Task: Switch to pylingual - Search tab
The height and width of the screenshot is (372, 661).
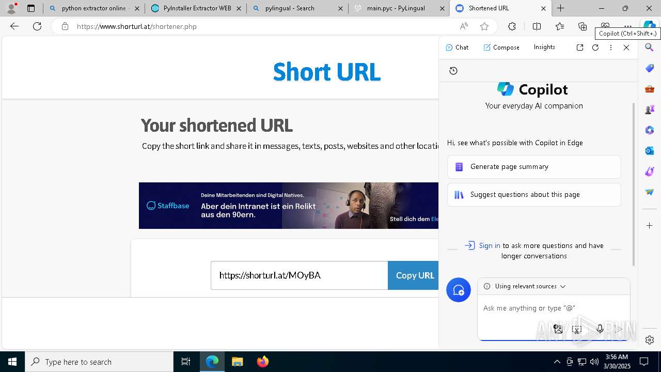Action: (x=297, y=8)
